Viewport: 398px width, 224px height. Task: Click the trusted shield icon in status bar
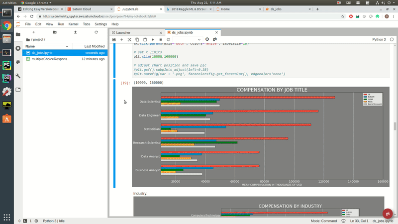[x=343, y=221]
